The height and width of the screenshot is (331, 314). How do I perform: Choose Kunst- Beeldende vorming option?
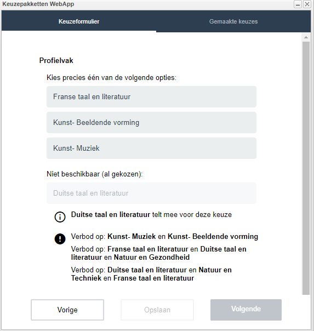point(151,122)
